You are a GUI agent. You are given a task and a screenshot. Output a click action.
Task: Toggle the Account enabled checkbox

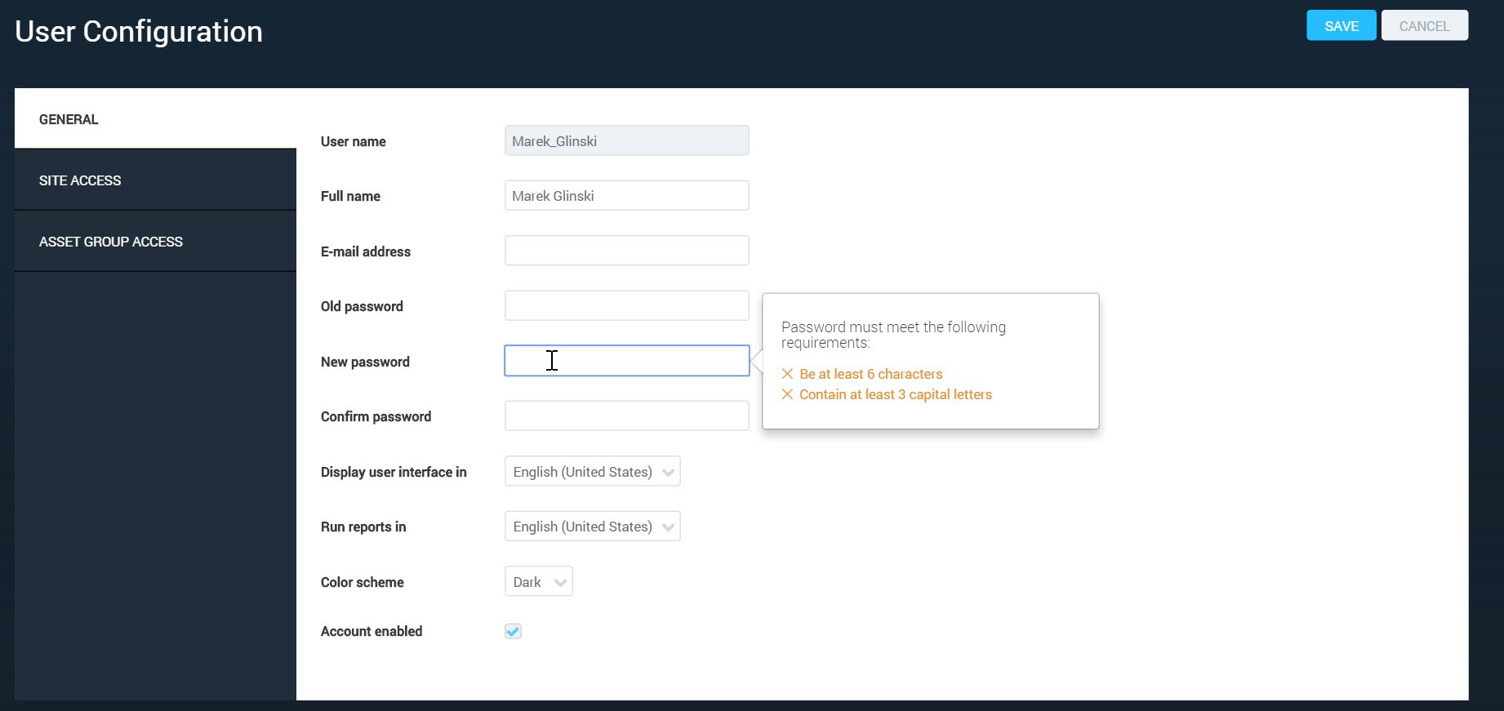(x=513, y=631)
